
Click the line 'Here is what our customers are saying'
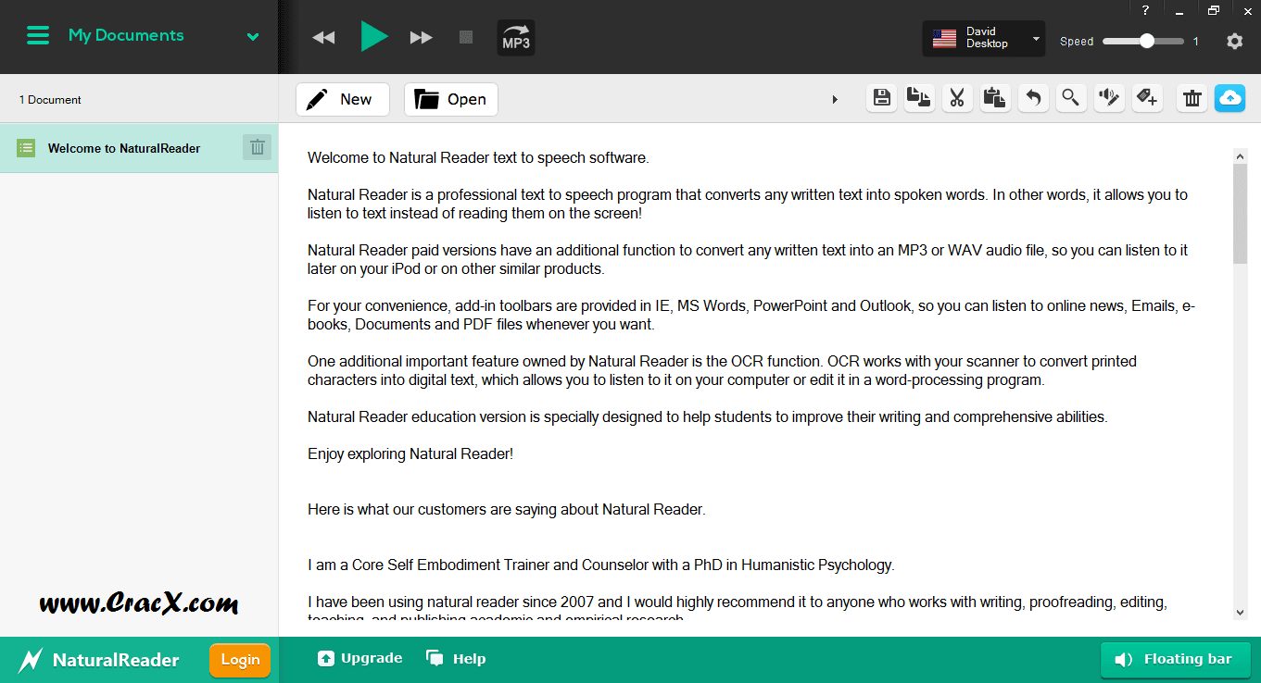point(507,509)
